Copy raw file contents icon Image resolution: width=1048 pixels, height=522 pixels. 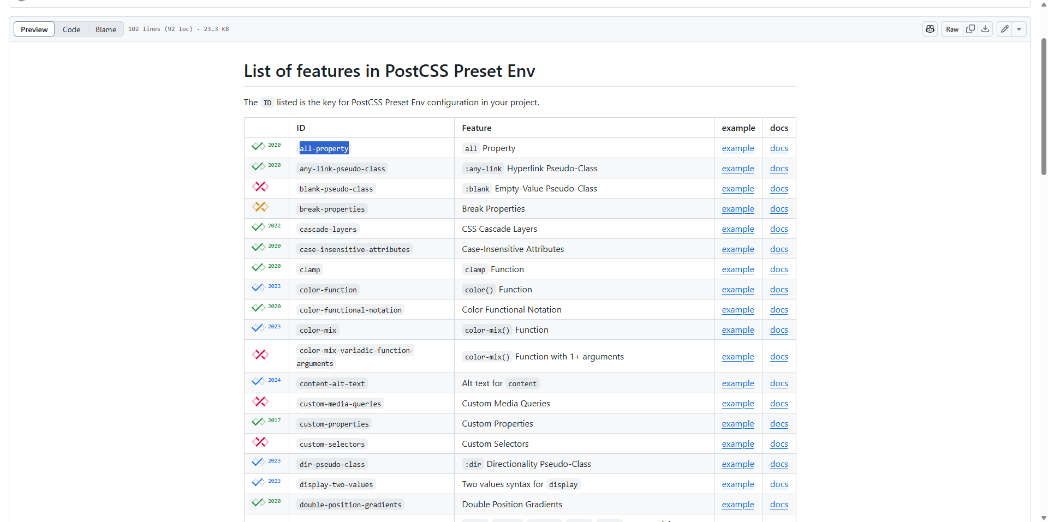[970, 29]
